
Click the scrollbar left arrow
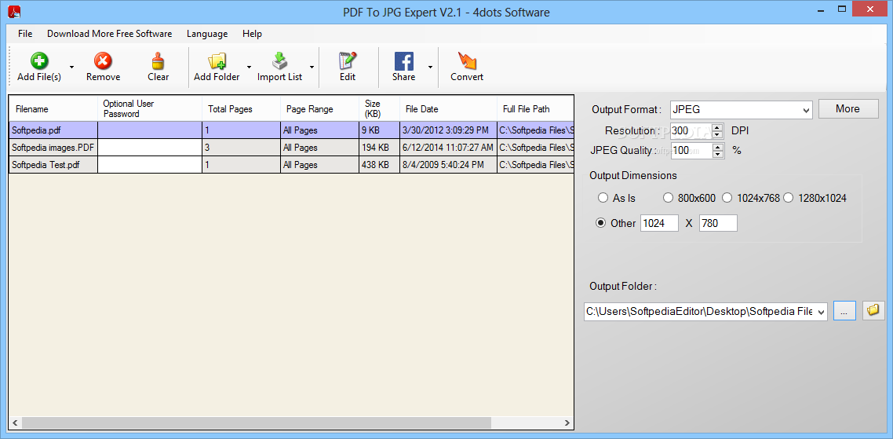(16, 423)
